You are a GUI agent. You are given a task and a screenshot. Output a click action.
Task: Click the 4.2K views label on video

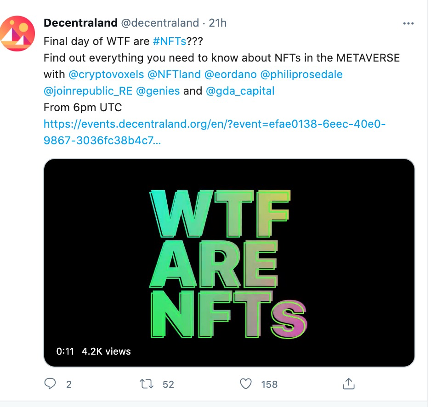(x=106, y=351)
